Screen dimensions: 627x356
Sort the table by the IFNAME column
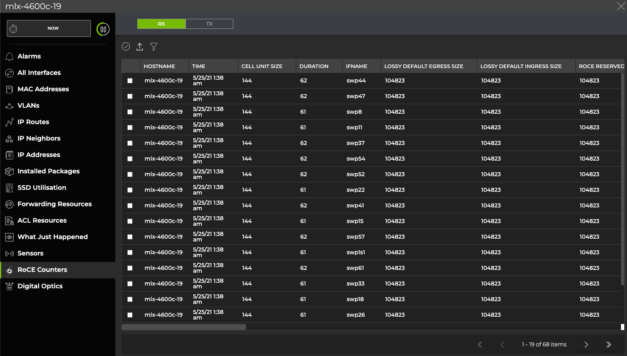coord(356,66)
